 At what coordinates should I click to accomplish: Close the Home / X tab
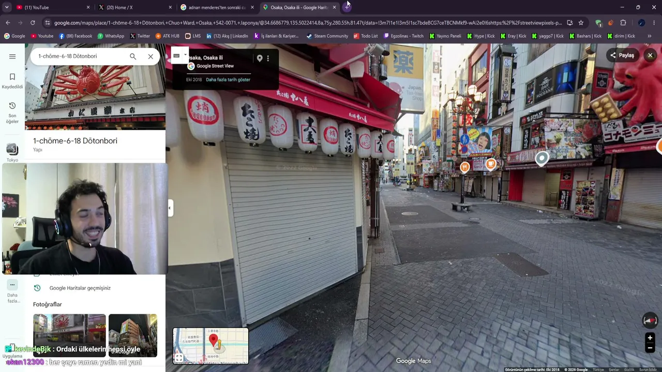(170, 7)
